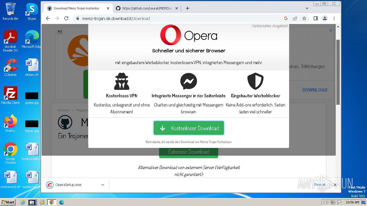
Task: Click the Chrome taskbar button
Action: click(52, 202)
